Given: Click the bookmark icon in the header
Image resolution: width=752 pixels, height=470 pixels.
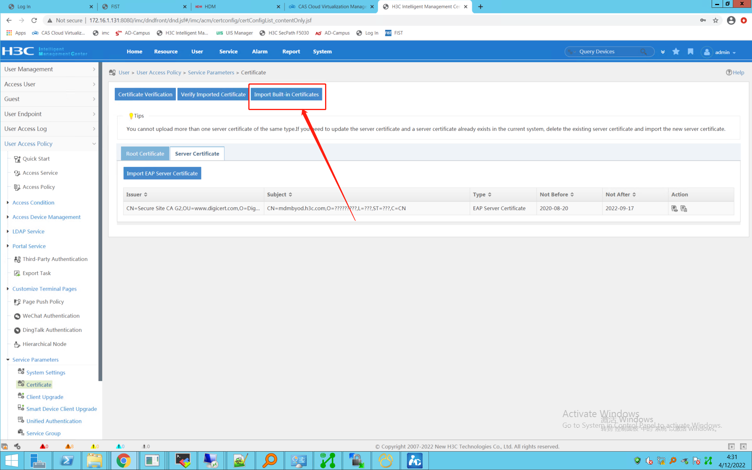Looking at the screenshot, I should [x=690, y=51].
